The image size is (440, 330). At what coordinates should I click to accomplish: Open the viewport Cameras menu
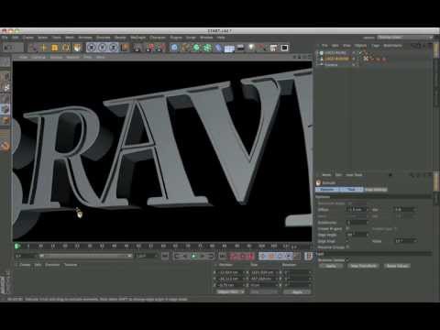(x=38, y=57)
